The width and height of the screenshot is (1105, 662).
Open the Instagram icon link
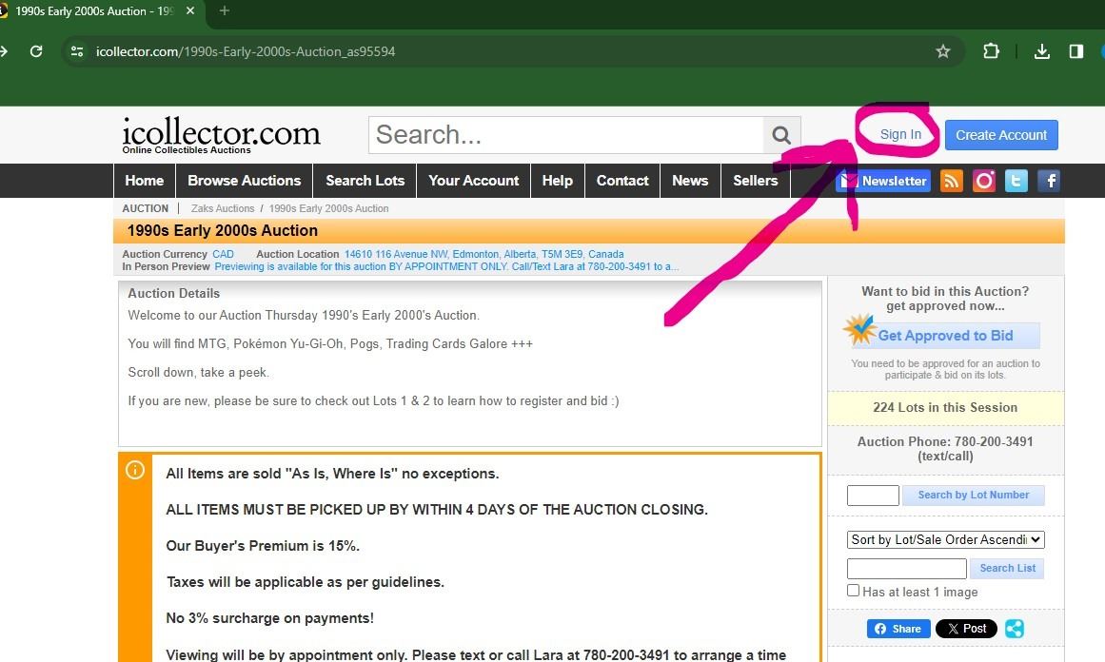click(x=984, y=181)
